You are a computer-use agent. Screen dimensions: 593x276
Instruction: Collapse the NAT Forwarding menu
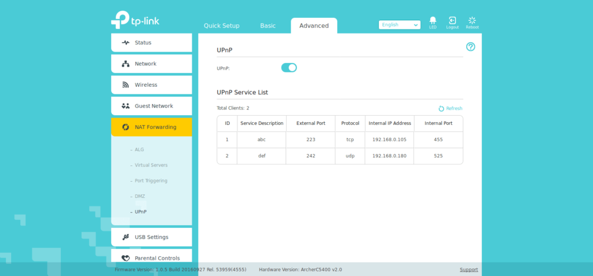152,127
